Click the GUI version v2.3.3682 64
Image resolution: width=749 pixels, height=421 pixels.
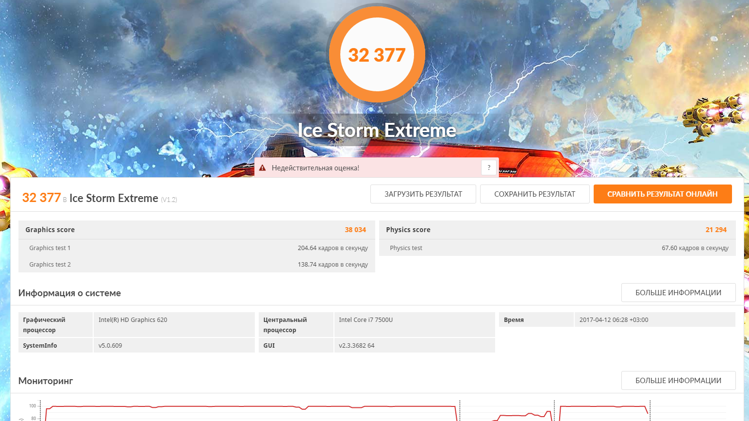[x=356, y=345]
